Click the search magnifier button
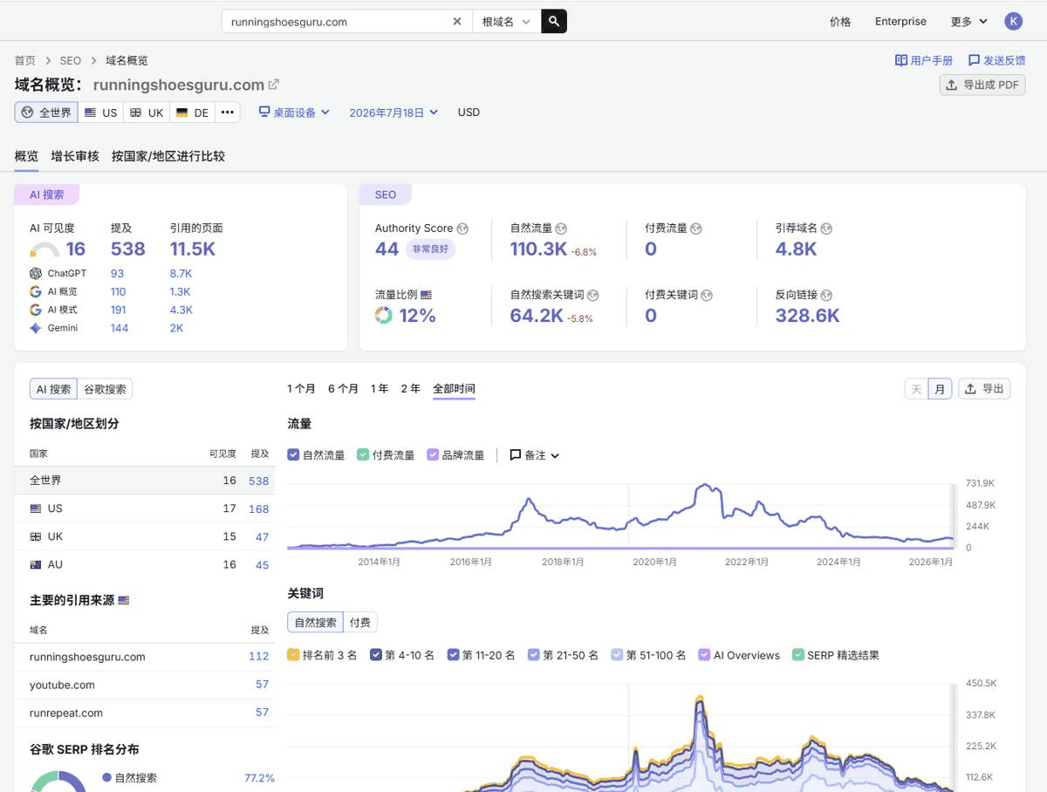 (554, 22)
